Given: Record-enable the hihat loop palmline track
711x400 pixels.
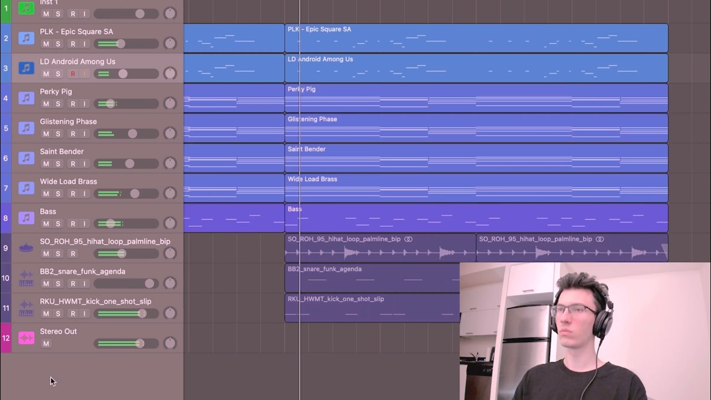Looking at the screenshot, I should pos(73,254).
